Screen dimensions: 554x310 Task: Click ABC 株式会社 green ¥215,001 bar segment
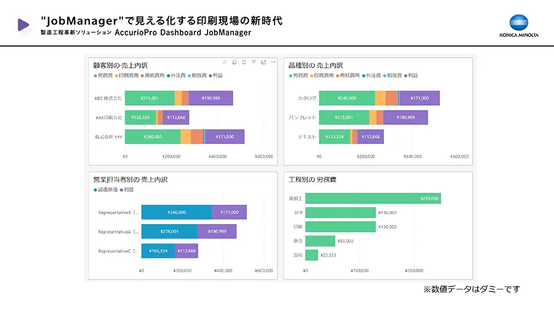click(150, 98)
